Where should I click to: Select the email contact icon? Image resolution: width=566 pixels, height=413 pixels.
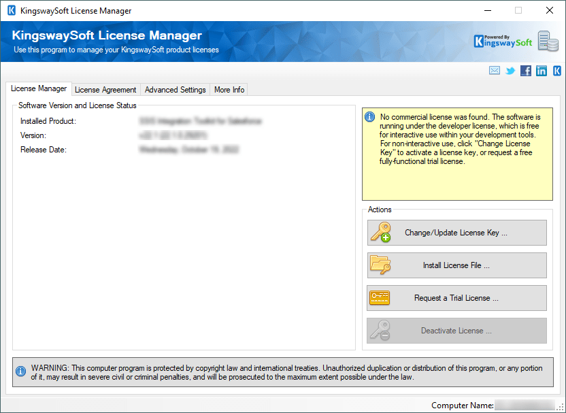click(x=495, y=70)
